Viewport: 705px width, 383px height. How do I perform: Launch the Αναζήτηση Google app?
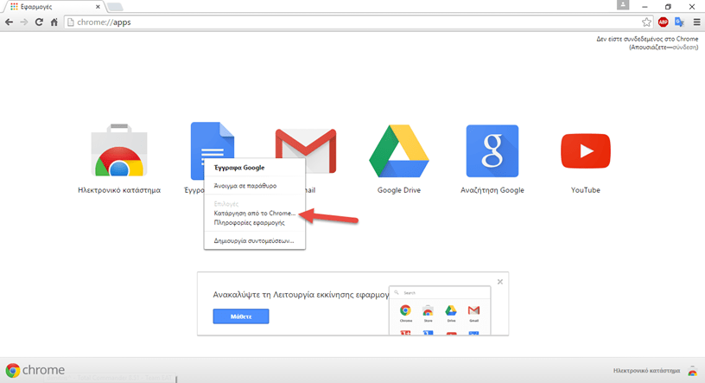492,150
